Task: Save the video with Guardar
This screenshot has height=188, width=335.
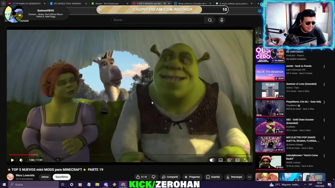Action: [213, 177]
